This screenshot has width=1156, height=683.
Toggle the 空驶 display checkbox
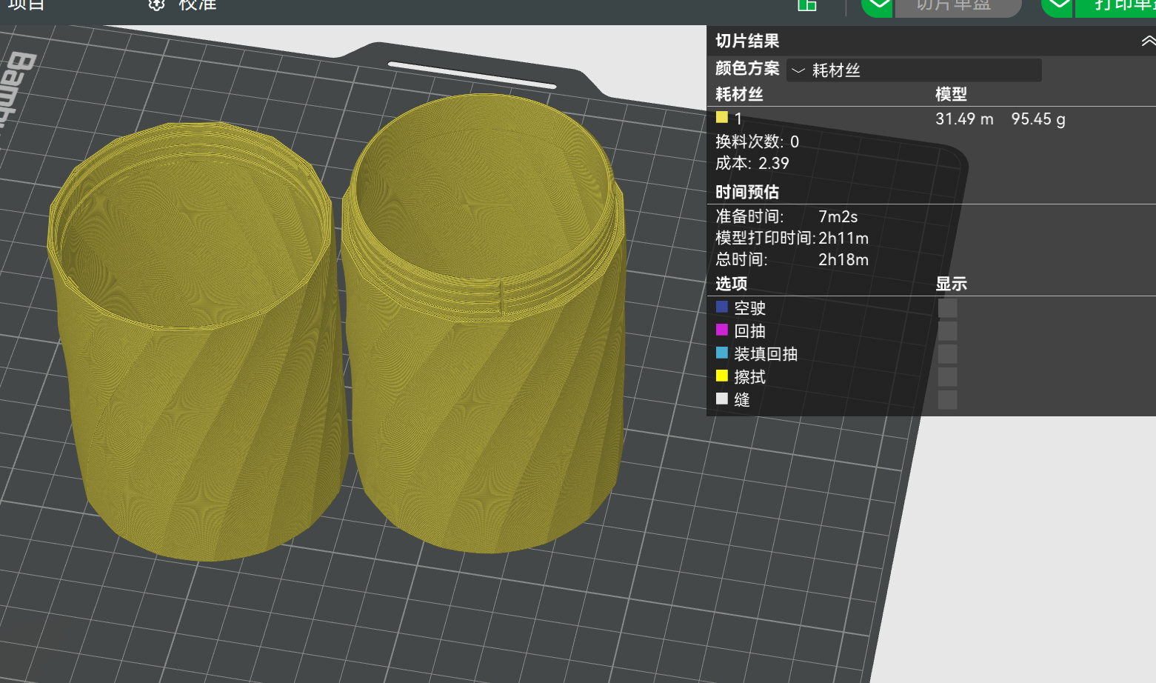[947, 307]
